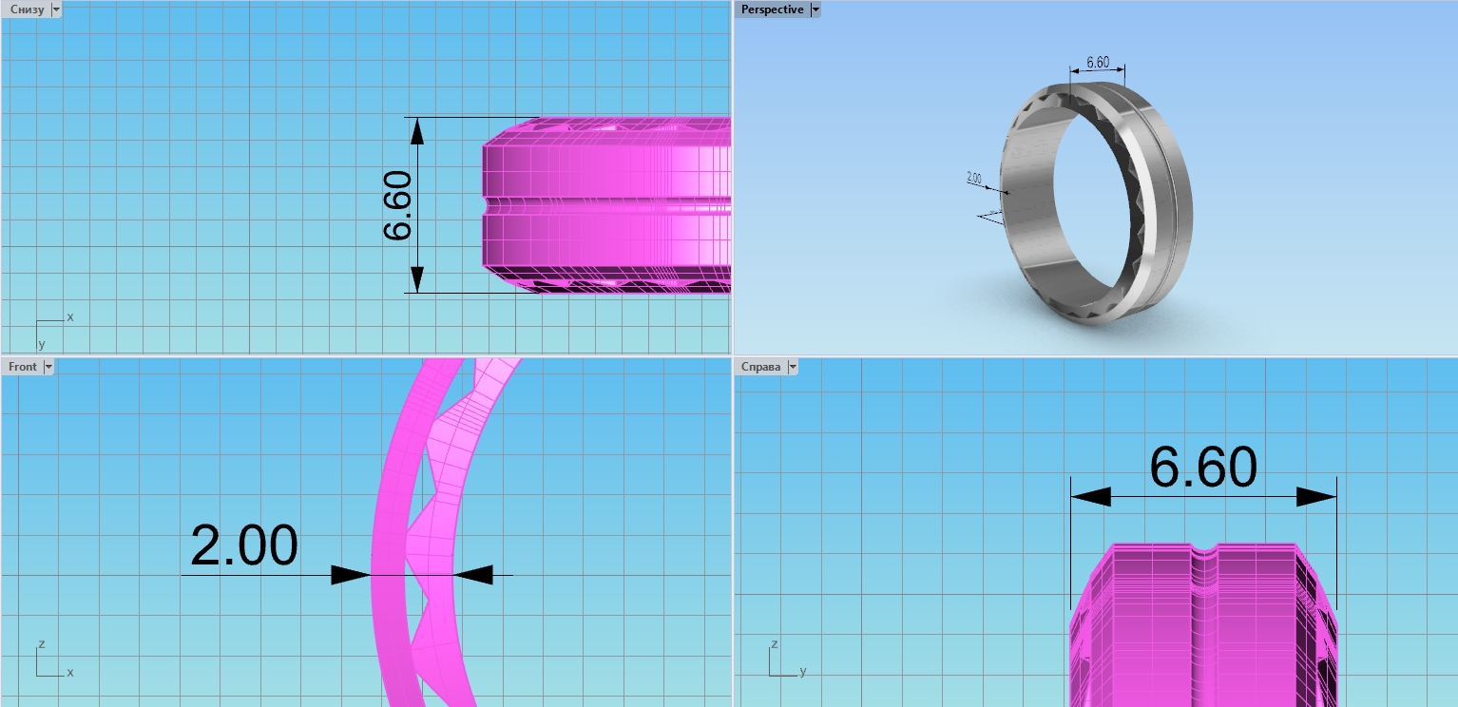Click the Справа viewport title label
The image size is (1458, 707).
(760, 367)
